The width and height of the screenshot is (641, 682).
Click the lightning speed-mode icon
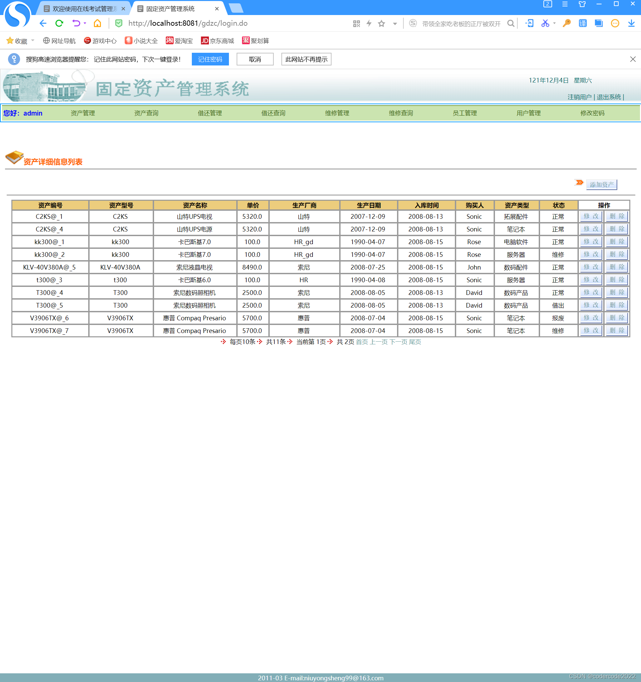click(x=369, y=24)
